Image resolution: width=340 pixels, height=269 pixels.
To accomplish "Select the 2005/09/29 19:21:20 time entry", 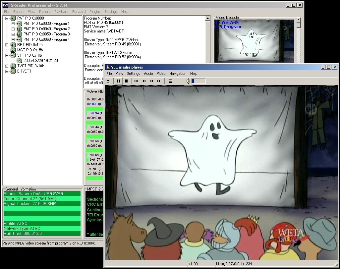I will 41,61.
